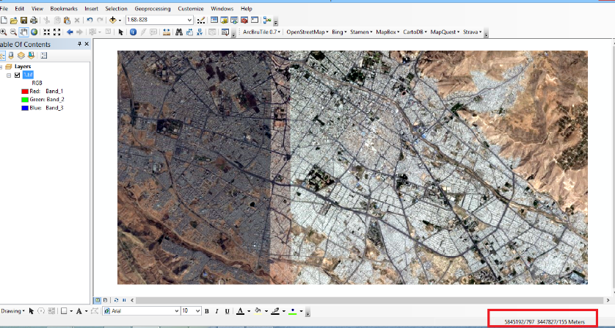The height and width of the screenshot is (328, 615).
Task: Toggle italic text formatting
Action: [x=217, y=311]
